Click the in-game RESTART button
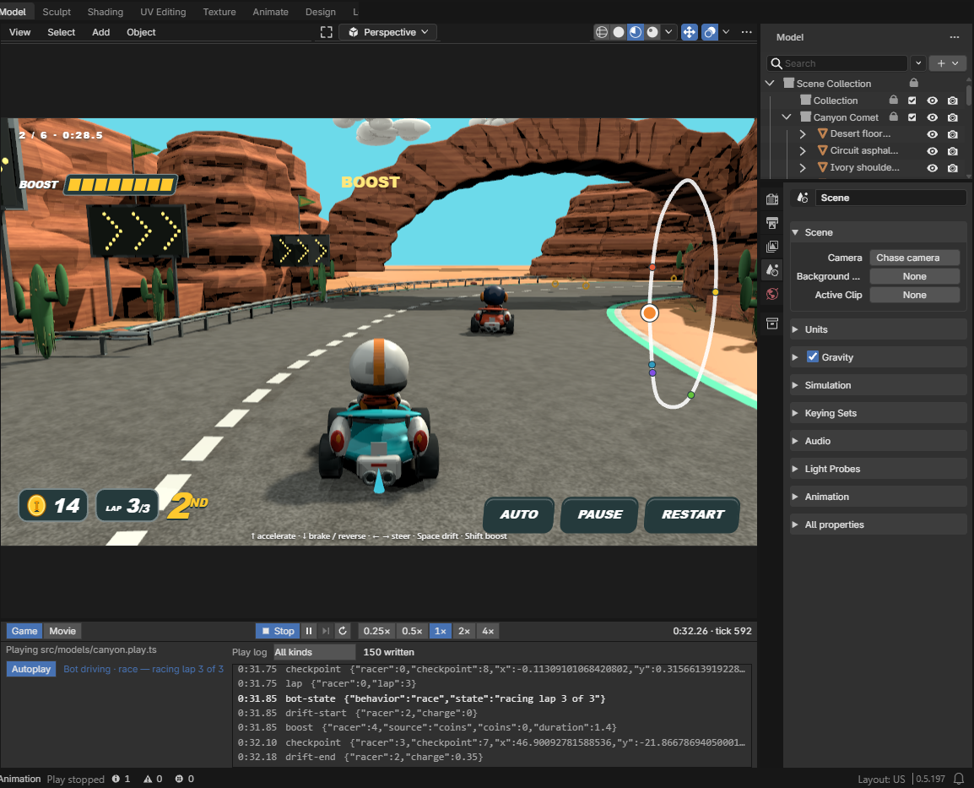The image size is (974, 788). (x=693, y=514)
